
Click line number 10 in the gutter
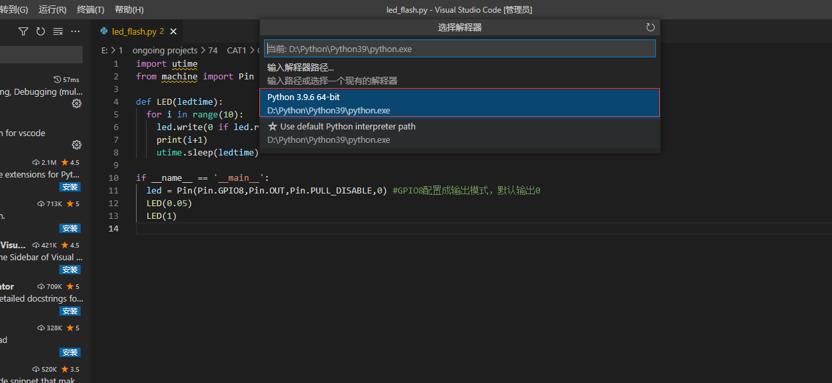tap(113, 178)
